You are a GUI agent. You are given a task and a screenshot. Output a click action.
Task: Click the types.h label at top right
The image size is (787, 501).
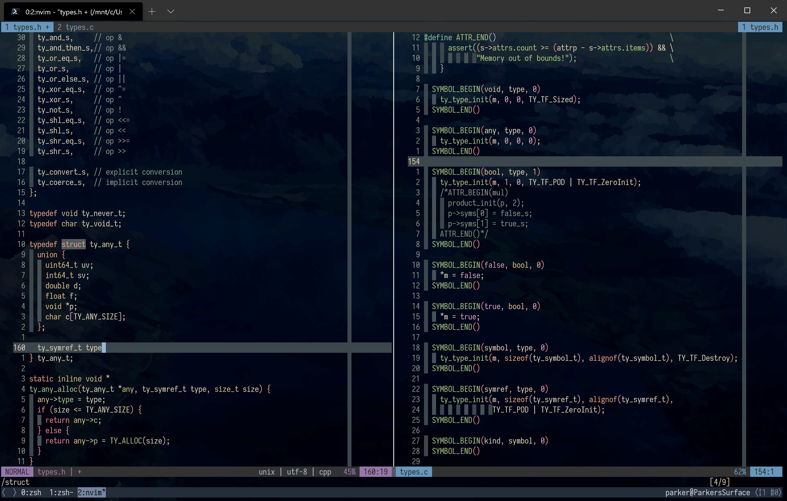coord(760,27)
